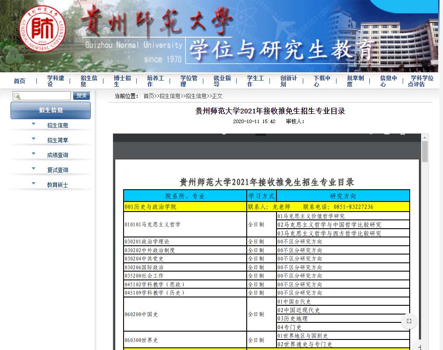Click cell 030204中共党史
Screen dimensions: 443x350
pos(185,259)
